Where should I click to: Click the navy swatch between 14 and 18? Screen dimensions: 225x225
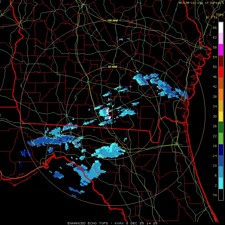pos(221,150)
